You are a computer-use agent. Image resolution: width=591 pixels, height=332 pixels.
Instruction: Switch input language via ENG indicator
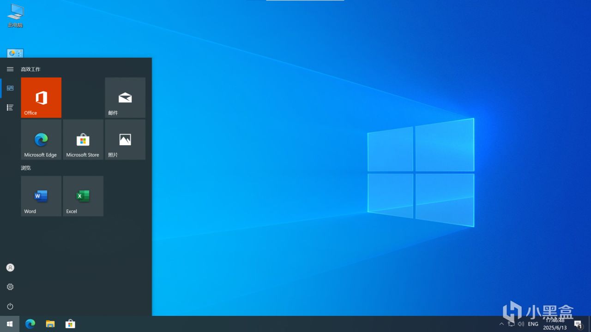(x=533, y=324)
